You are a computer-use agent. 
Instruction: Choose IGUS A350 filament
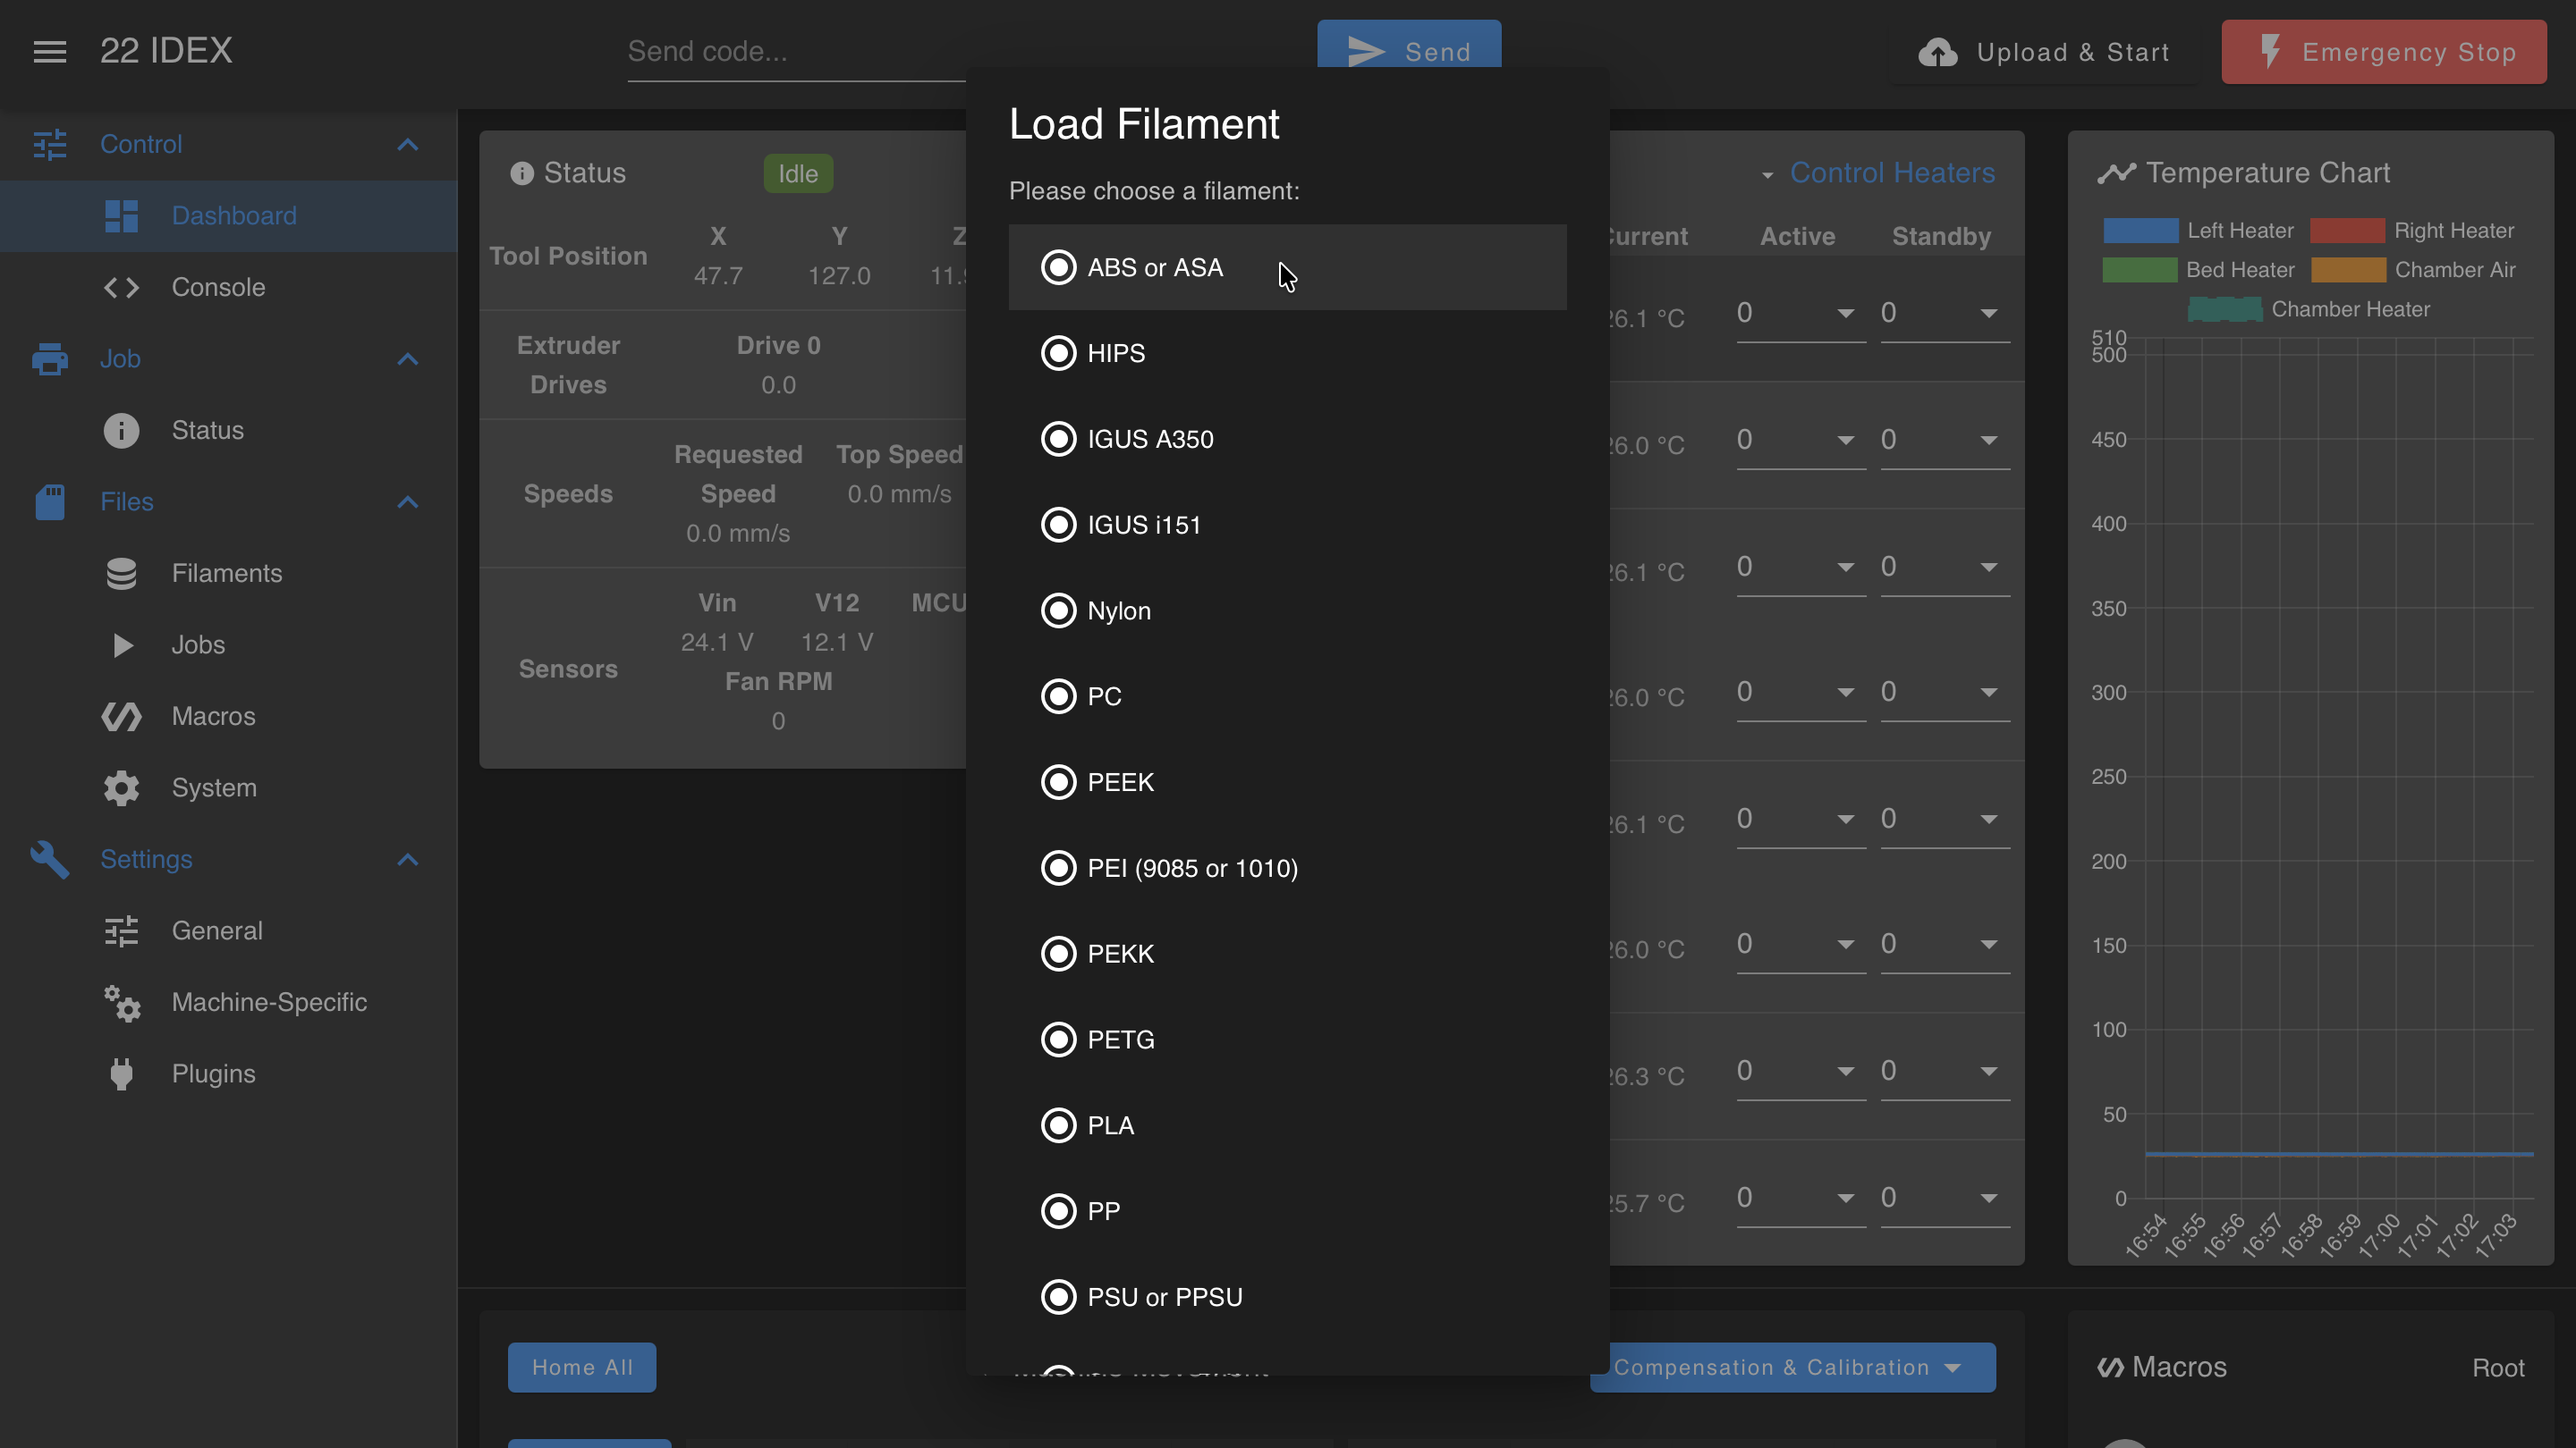pos(1288,439)
